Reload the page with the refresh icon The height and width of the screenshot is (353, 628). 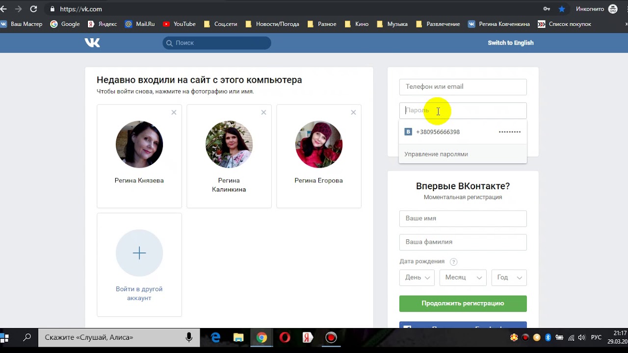coord(33,9)
